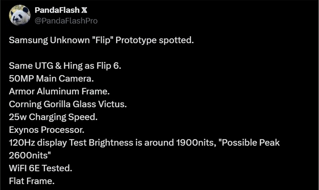Viewport: 319px width, 190px height.
Task: Select the '120Hz display' text
Action: click(38, 143)
